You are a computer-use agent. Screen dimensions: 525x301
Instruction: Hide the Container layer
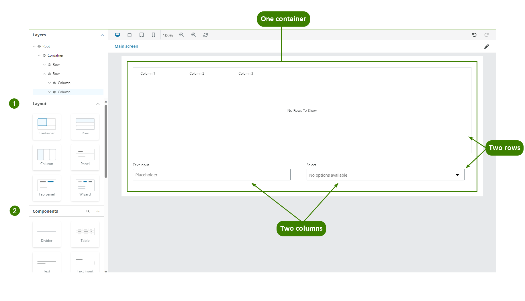[x=44, y=55]
